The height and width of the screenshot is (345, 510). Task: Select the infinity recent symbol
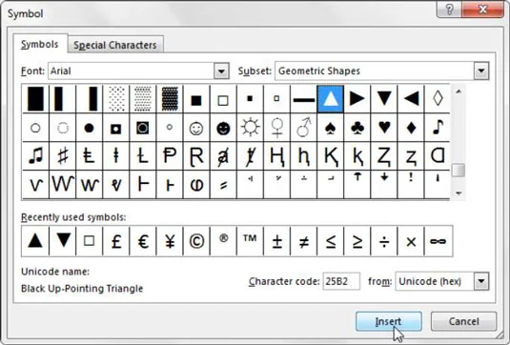point(439,241)
